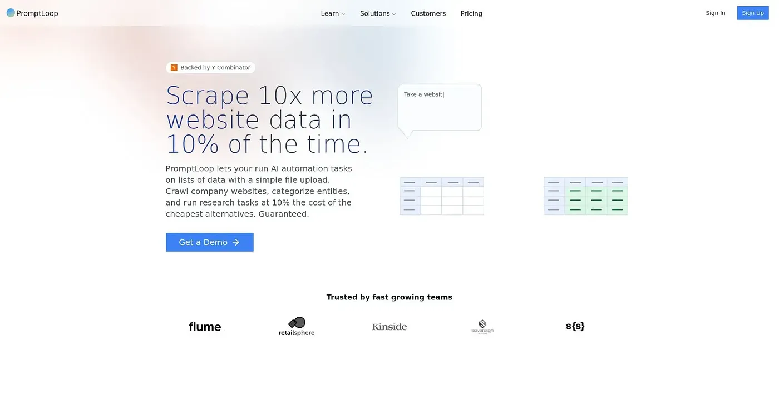This screenshot has height=405, width=779.
Task: Expand the Solutions dropdown menu
Action: point(378,13)
